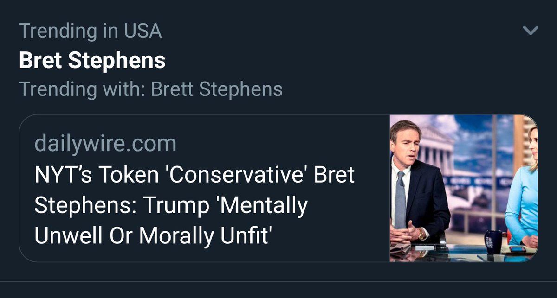This screenshot has height=298, width=557.
Task: Open the dailywire.com source domain
Action: (105, 144)
